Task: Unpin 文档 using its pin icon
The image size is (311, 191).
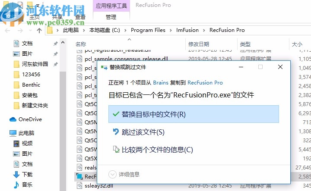Action: (56, 44)
